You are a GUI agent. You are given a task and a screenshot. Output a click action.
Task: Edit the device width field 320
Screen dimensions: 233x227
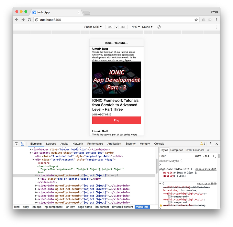point(110,27)
